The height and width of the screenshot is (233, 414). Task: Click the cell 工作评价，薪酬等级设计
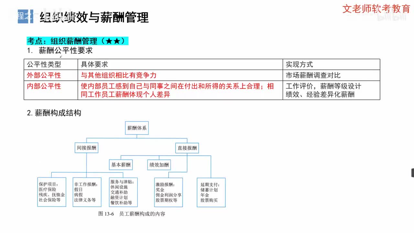(x=323, y=86)
